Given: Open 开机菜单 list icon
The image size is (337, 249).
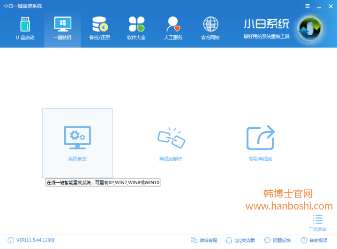Looking at the screenshot, I should click(318, 219).
